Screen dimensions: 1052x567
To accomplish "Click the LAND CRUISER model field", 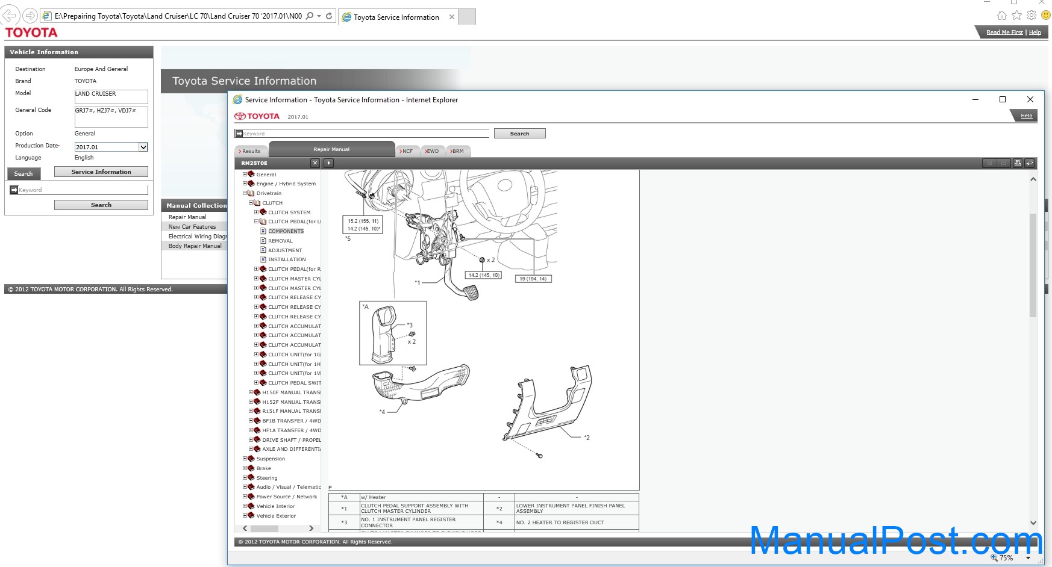I will tap(111, 96).
